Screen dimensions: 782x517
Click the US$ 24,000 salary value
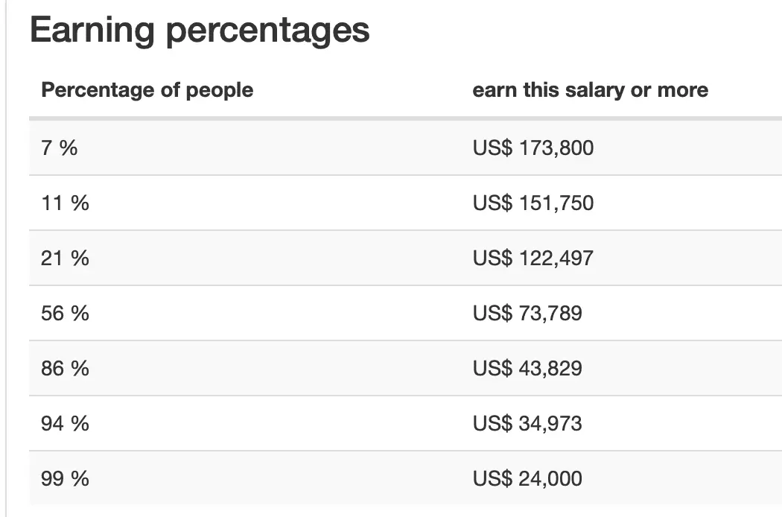tap(527, 478)
